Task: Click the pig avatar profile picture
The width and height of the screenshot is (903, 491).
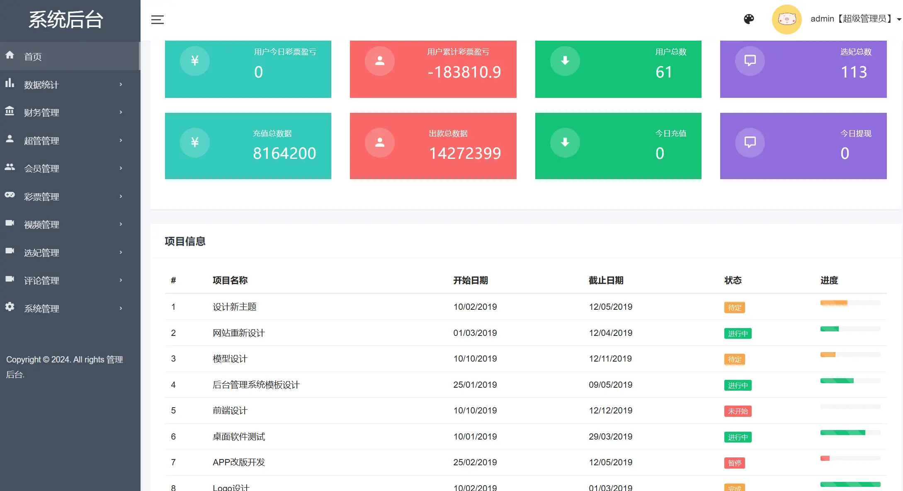Action: (786, 19)
